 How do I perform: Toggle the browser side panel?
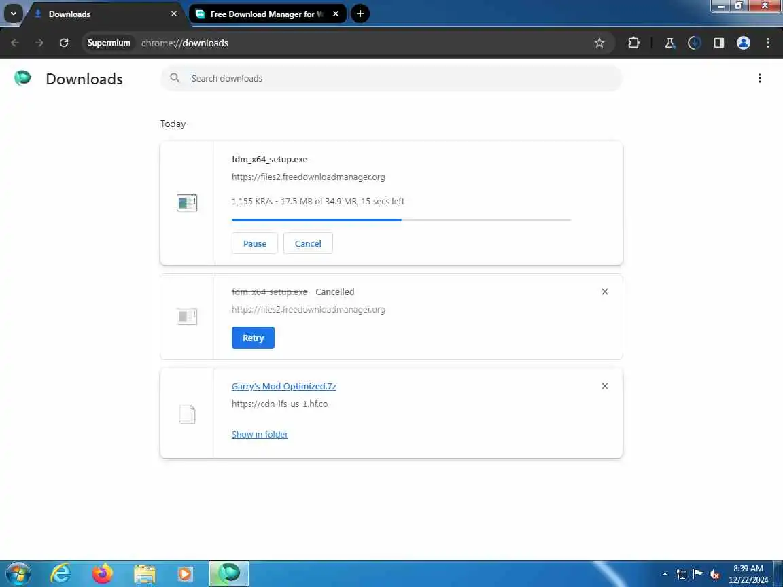[718, 43]
